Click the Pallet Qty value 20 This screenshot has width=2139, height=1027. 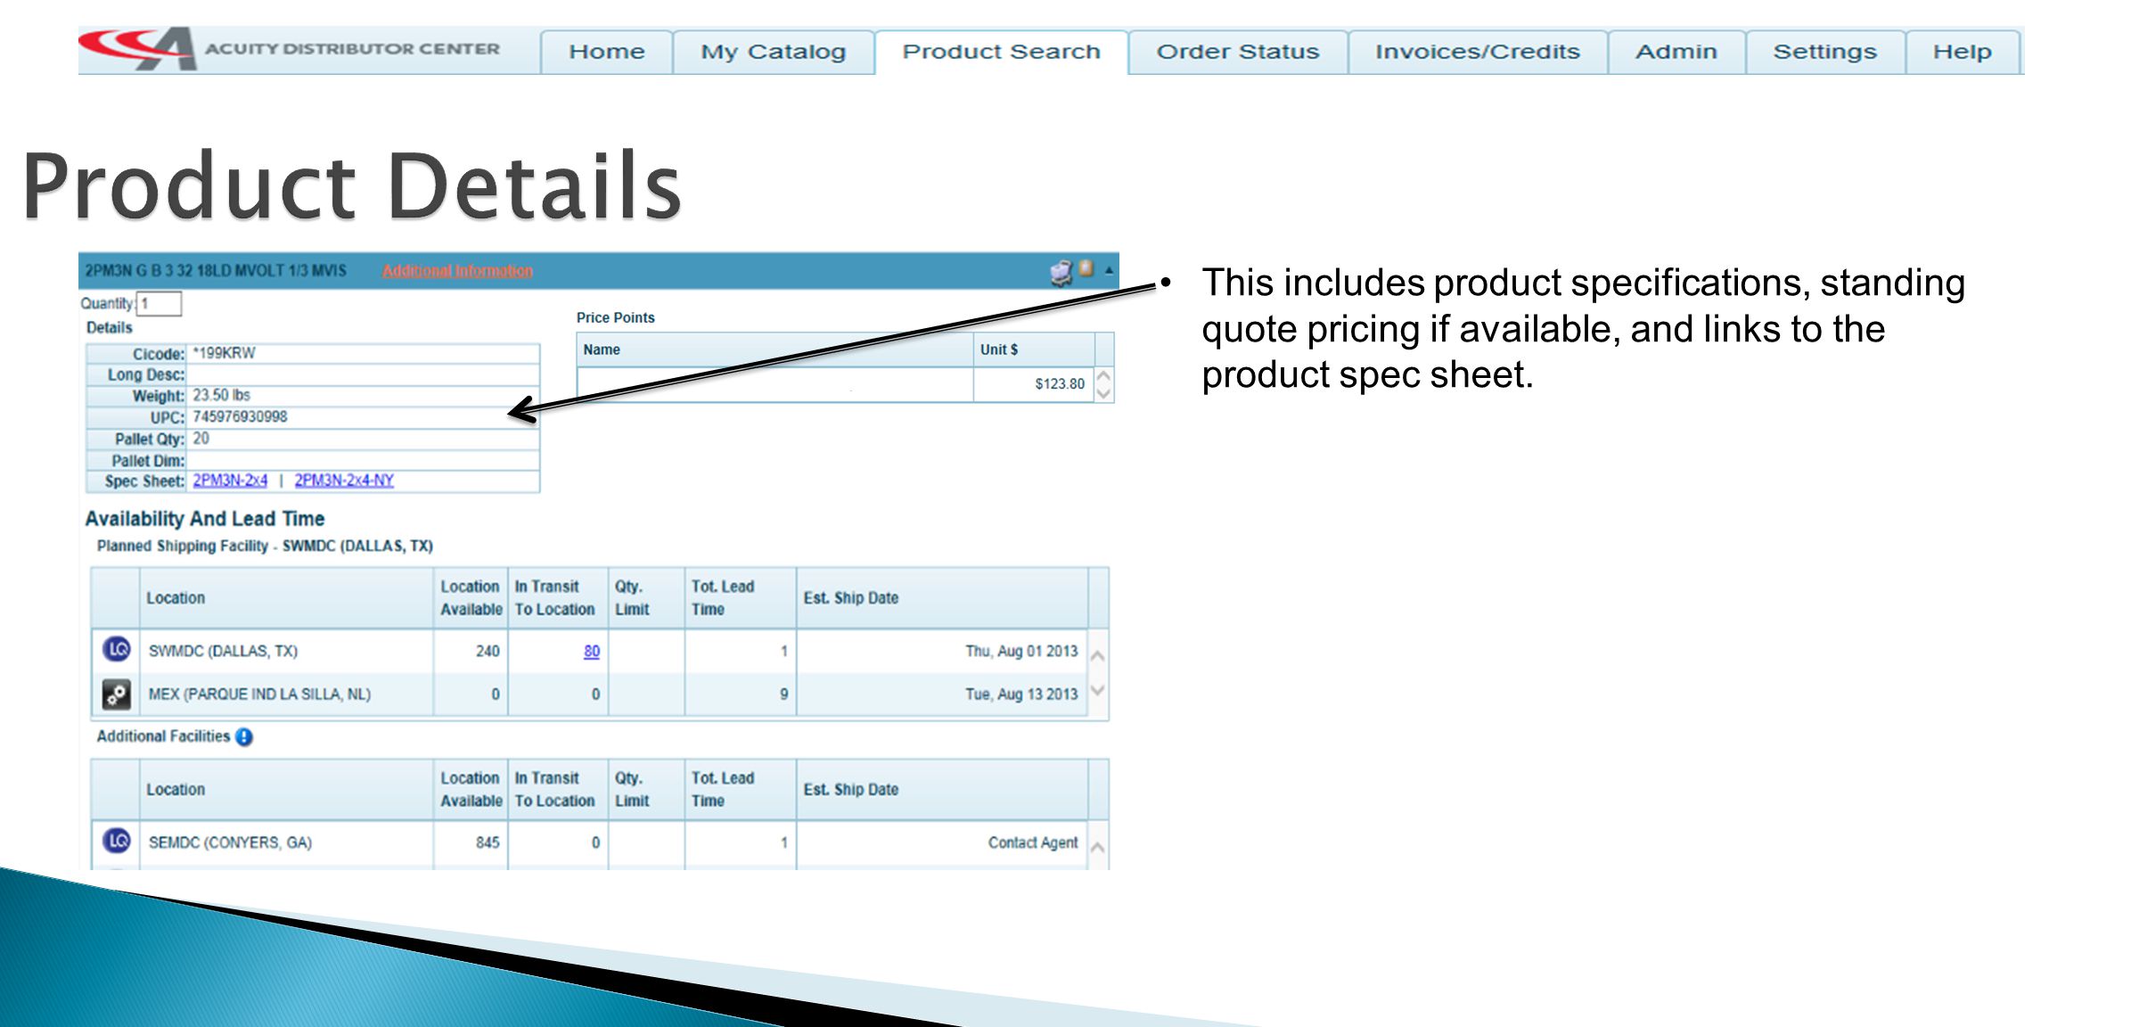coord(201,439)
